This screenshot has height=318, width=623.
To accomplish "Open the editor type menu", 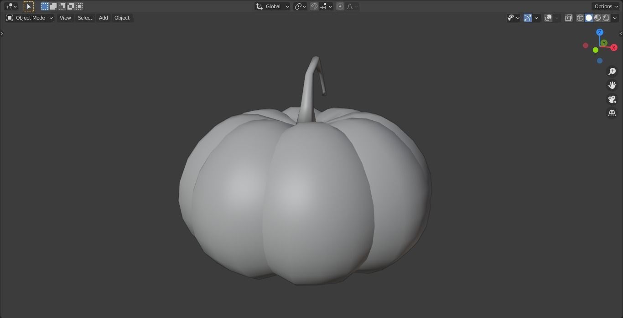I will pyautogui.click(x=11, y=6).
